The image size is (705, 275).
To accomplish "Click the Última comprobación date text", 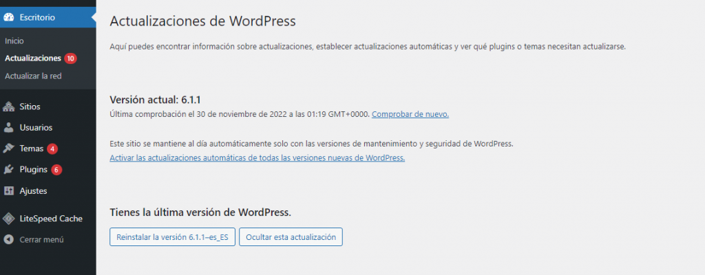I will tap(240, 114).
